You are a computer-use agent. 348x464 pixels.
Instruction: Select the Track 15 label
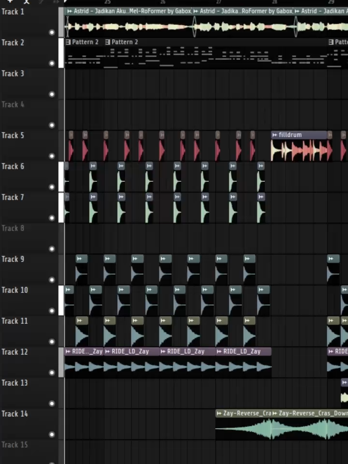14,445
